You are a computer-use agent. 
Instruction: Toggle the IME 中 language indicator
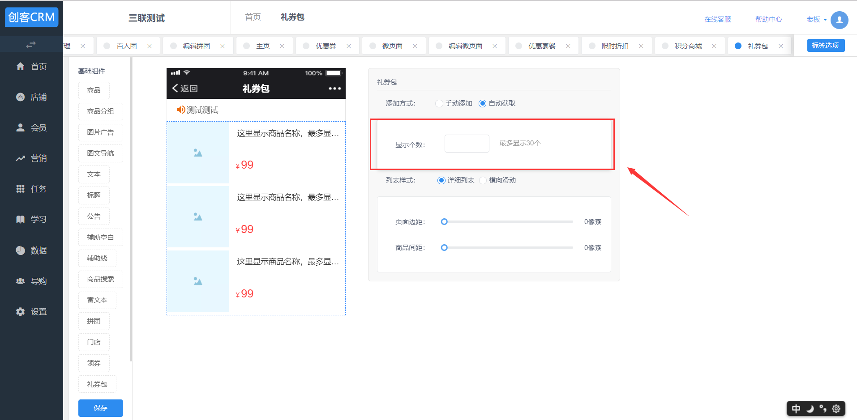point(796,408)
